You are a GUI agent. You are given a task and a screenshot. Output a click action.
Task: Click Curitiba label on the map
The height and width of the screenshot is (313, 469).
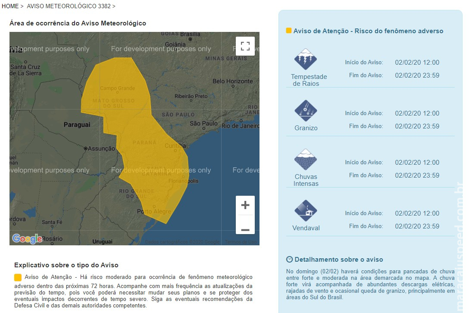pos(175,146)
